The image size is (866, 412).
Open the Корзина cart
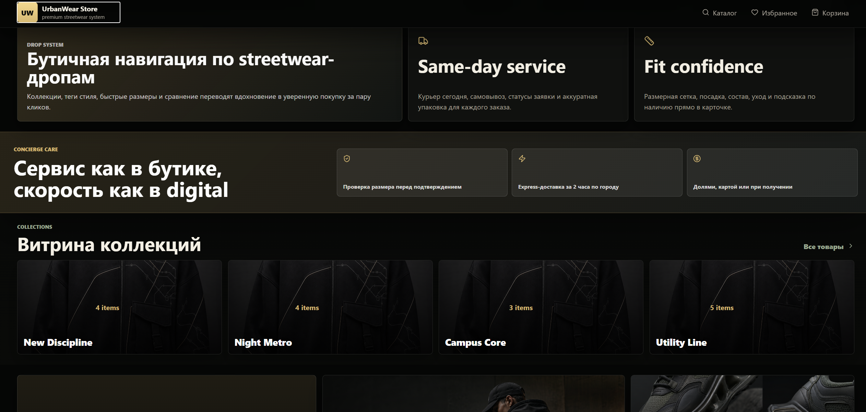830,13
